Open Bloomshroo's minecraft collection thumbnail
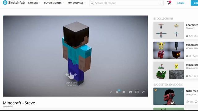The image size is (198, 111). pyautogui.click(x=169, y=70)
